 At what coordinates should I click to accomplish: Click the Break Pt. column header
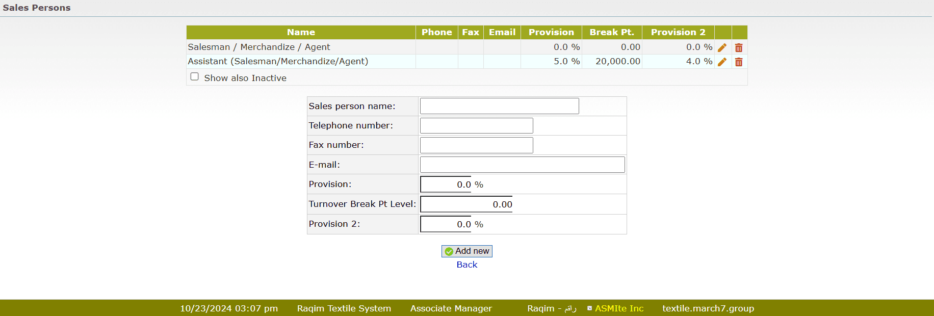612,32
